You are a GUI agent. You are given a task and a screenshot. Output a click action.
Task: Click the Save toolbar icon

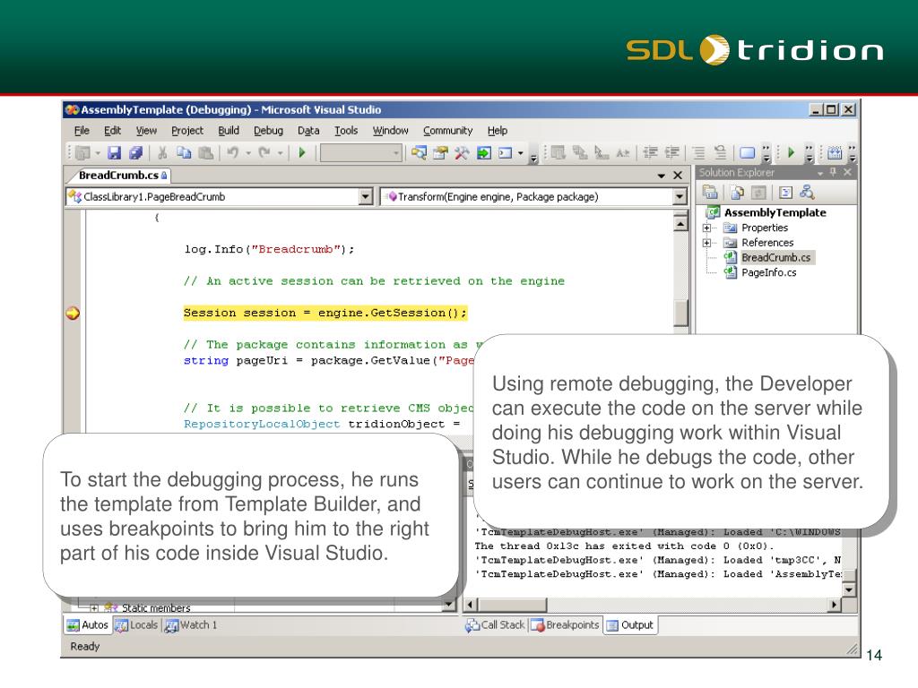tap(114, 153)
